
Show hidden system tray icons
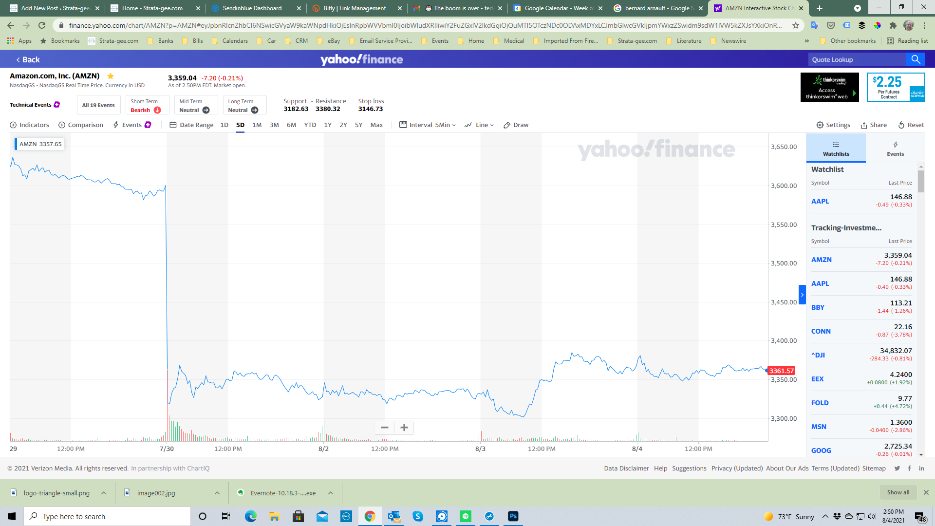click(825, 516)
